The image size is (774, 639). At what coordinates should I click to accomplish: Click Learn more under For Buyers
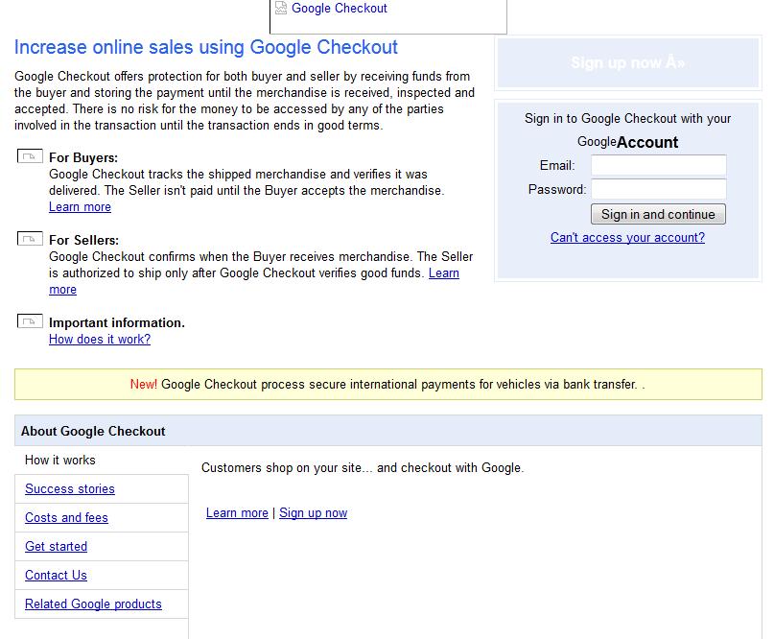[x=80, y=206]
